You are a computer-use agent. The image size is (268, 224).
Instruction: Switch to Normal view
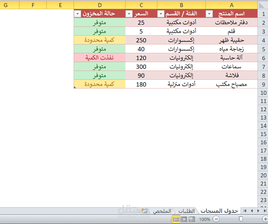176,219
